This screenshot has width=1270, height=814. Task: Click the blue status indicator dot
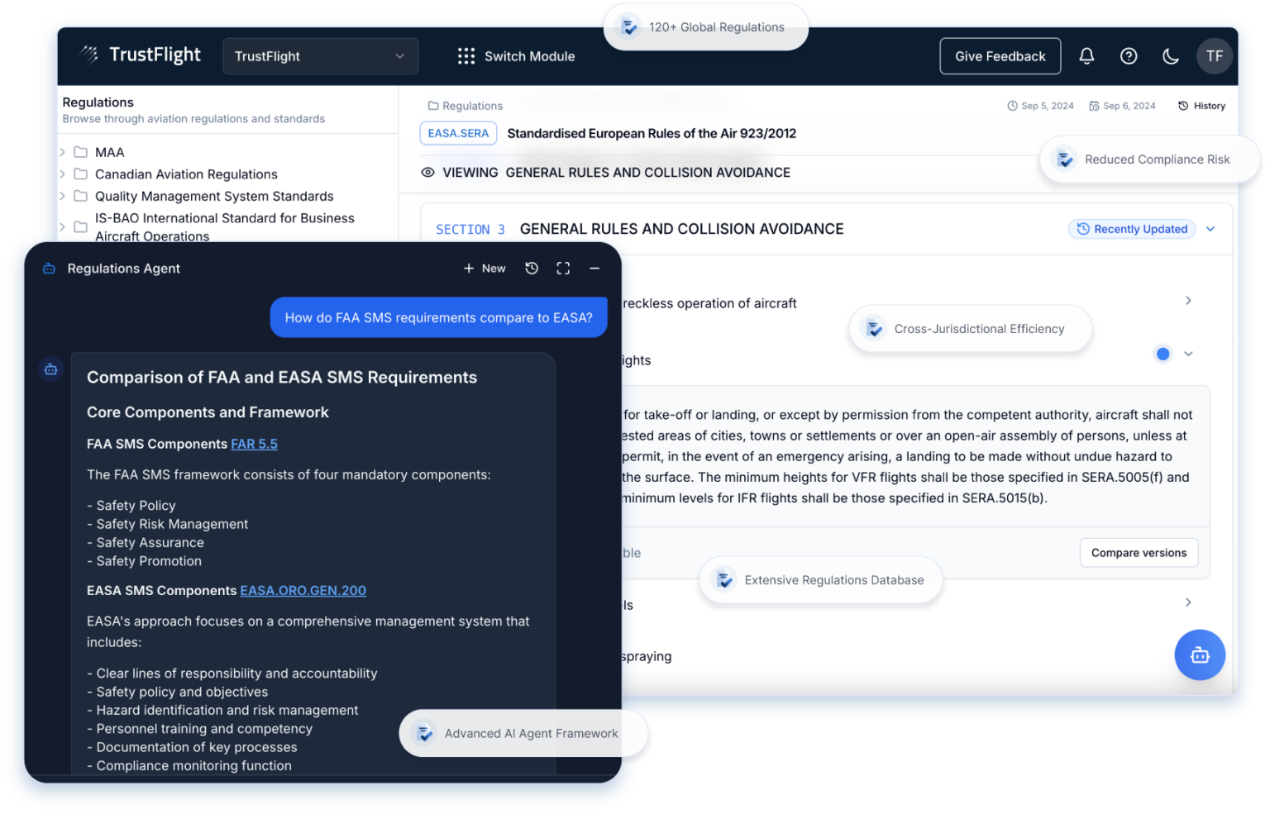click(1163, 354)
